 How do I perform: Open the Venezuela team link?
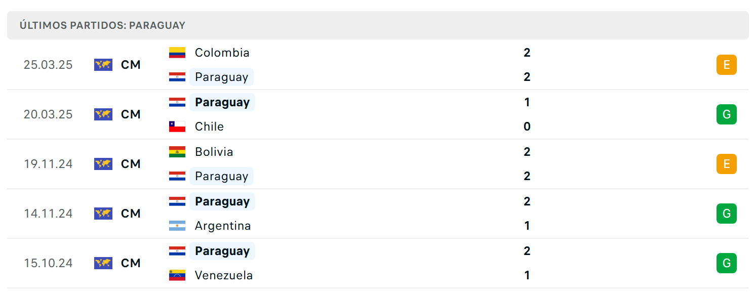point(224,275)
